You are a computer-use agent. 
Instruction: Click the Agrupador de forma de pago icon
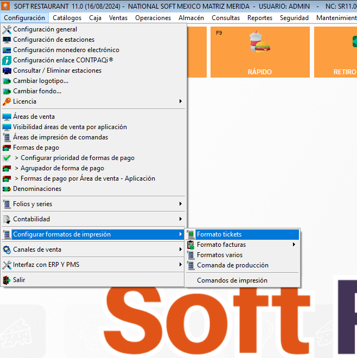coord(7,168)
